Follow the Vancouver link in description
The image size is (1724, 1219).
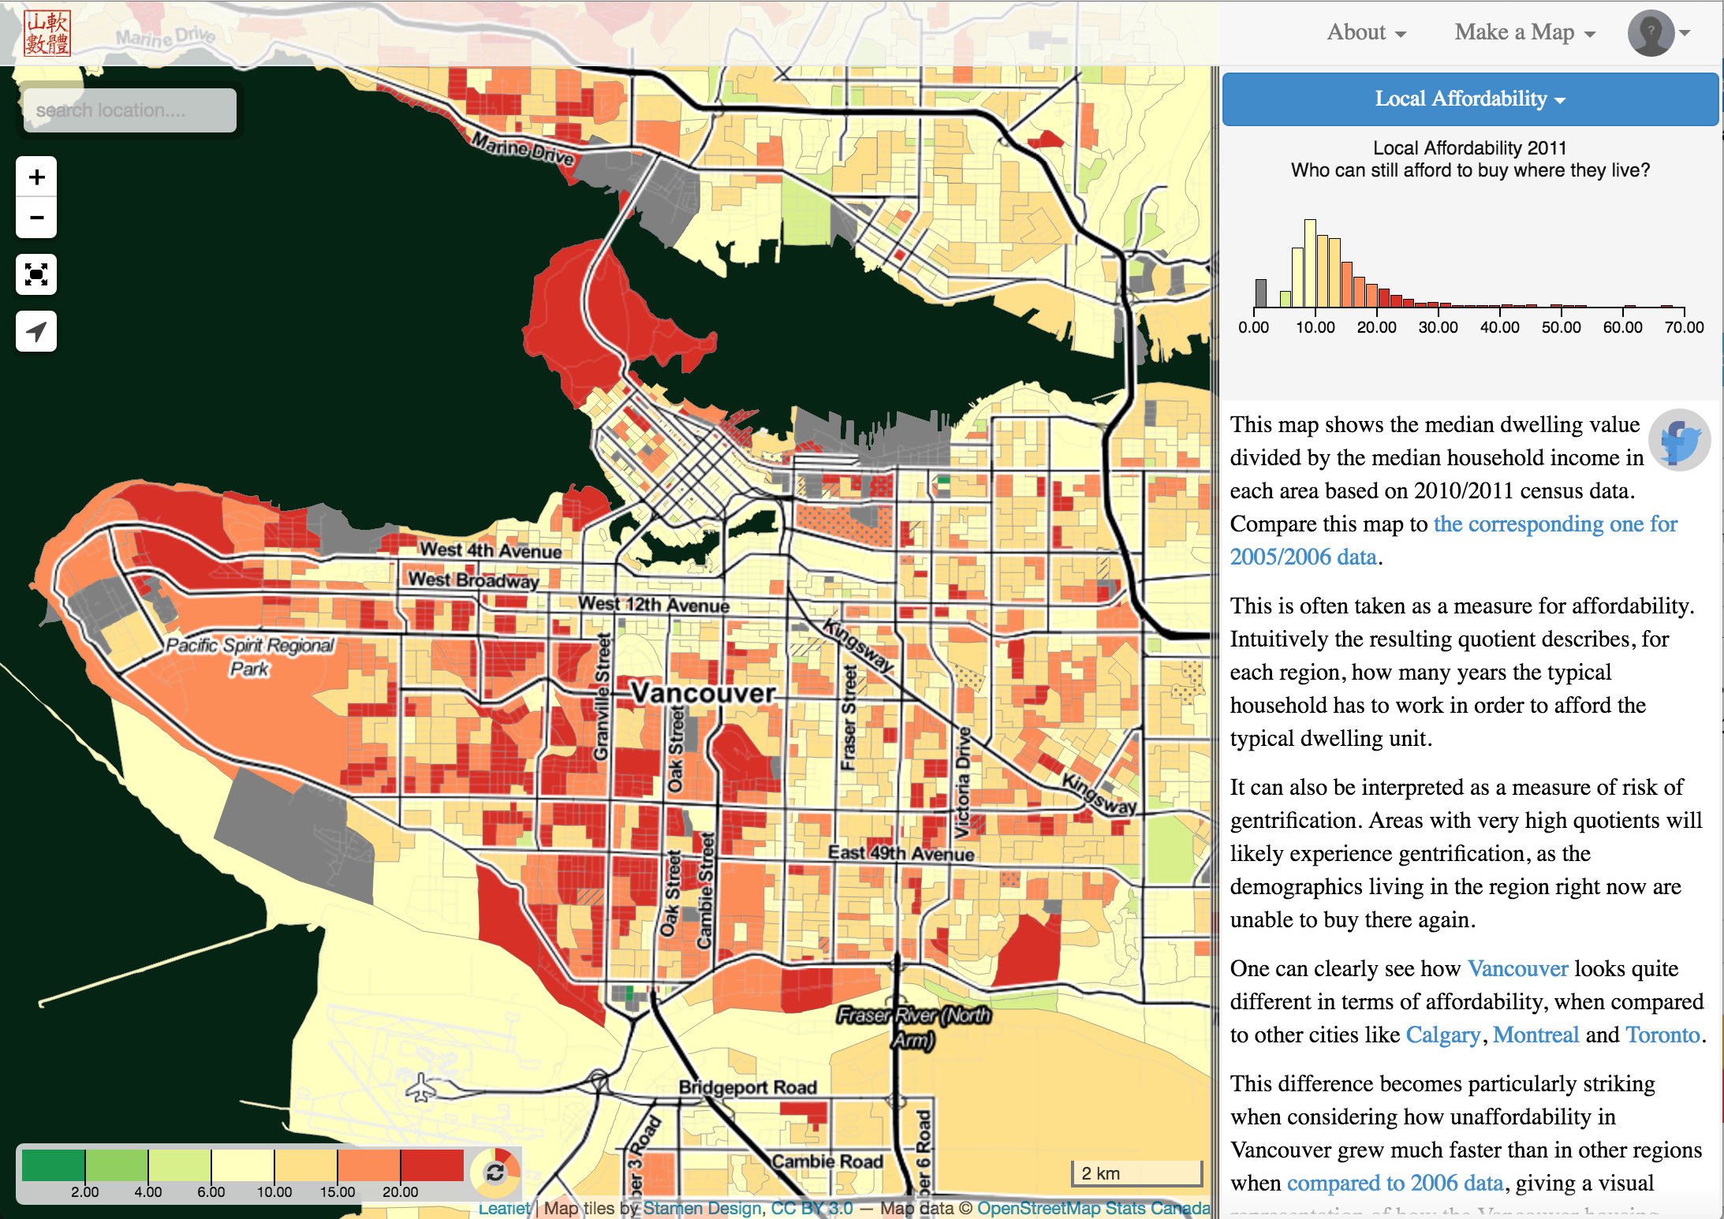click(x=1517, y=968)
